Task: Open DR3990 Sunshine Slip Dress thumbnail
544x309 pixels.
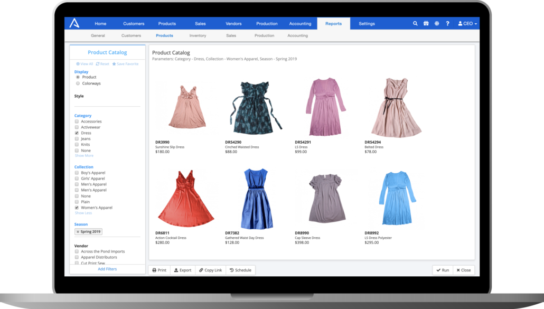Action: coord(187,107)
